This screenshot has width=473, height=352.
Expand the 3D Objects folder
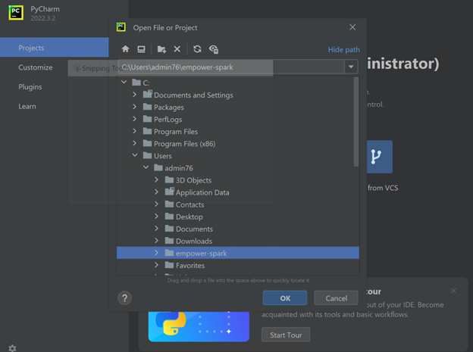156,179
